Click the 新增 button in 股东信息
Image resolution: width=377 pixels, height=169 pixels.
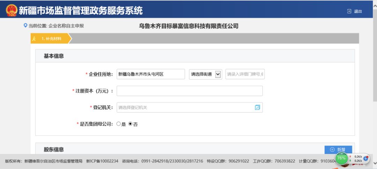(x=338, y=149)
